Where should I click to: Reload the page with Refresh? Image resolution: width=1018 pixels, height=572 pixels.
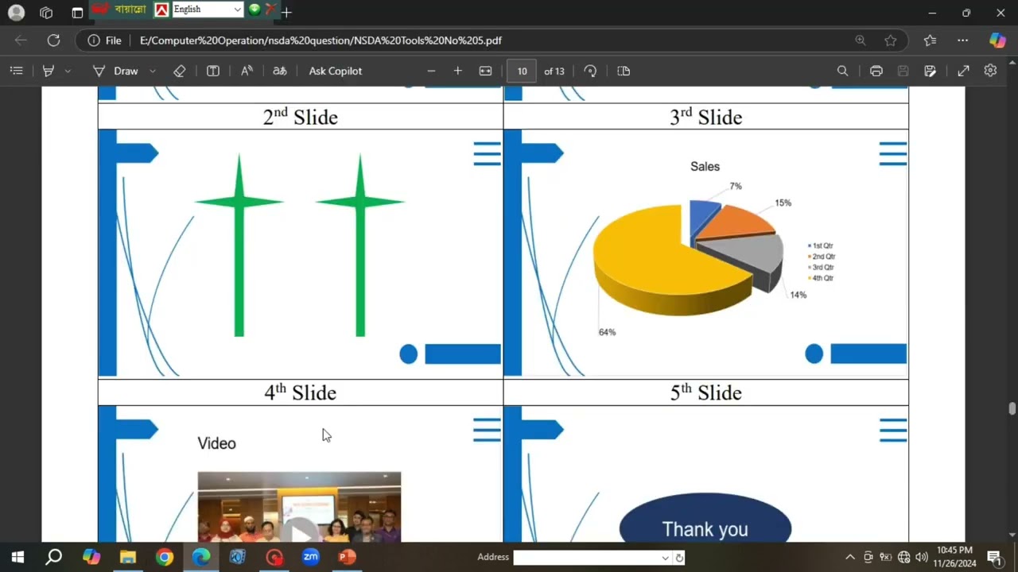coord(53,41)
